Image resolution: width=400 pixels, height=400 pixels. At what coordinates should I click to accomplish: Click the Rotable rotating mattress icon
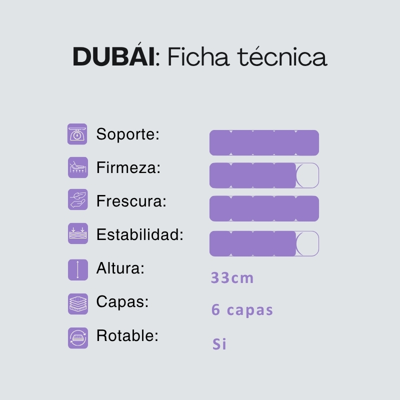(77, 337)
